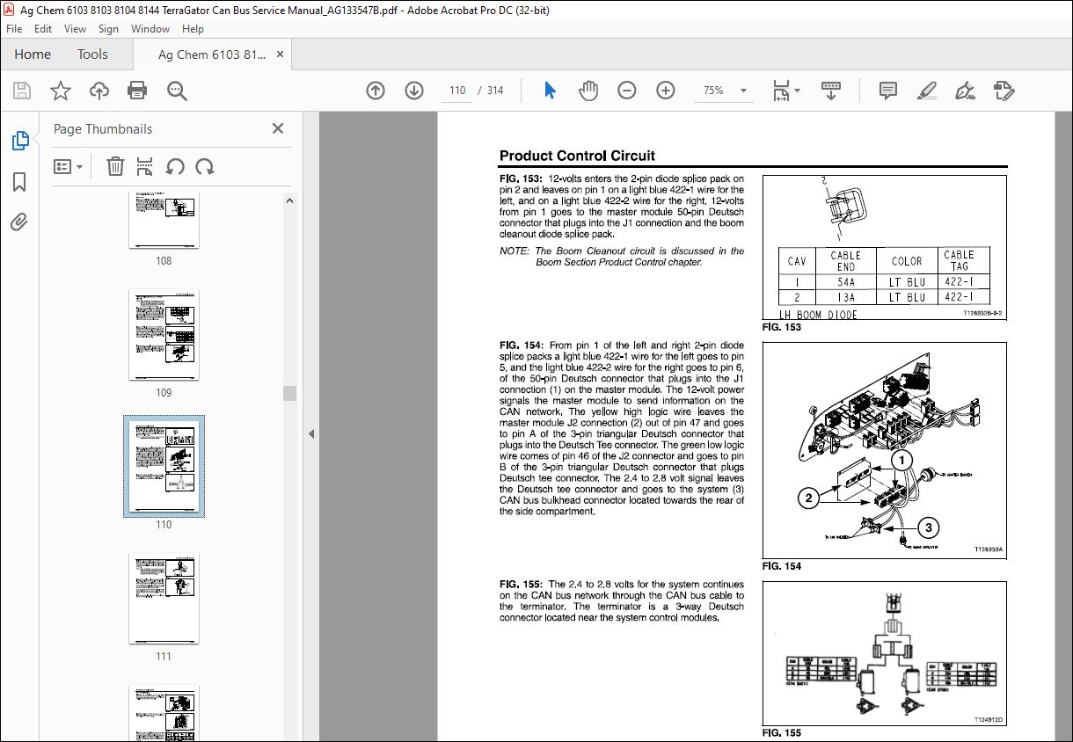Click the thumbnails panel scrollbar thumb
Image resolution: width=1073 pixels, height=742 pixels.
pyautogui.click(x=289, y=393)
